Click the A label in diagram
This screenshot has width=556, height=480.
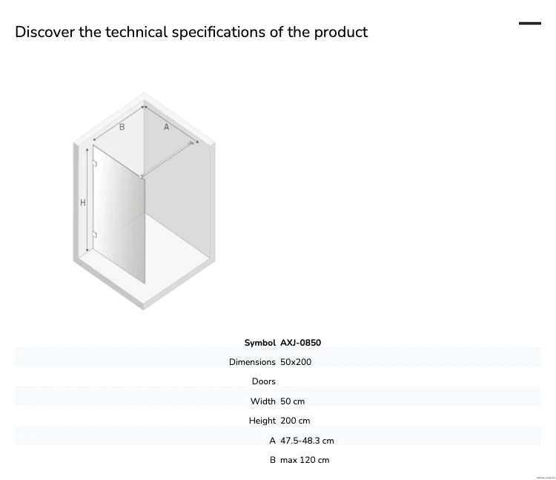[166, 127]
